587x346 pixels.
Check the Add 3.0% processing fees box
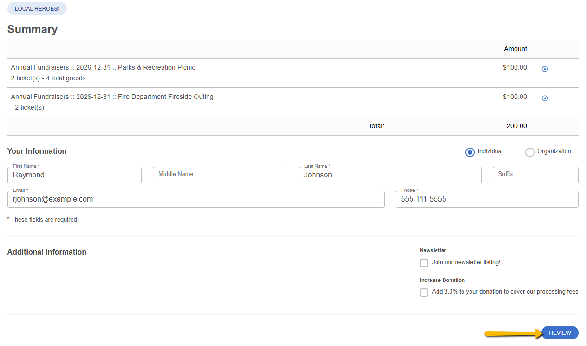click(424, 293)
